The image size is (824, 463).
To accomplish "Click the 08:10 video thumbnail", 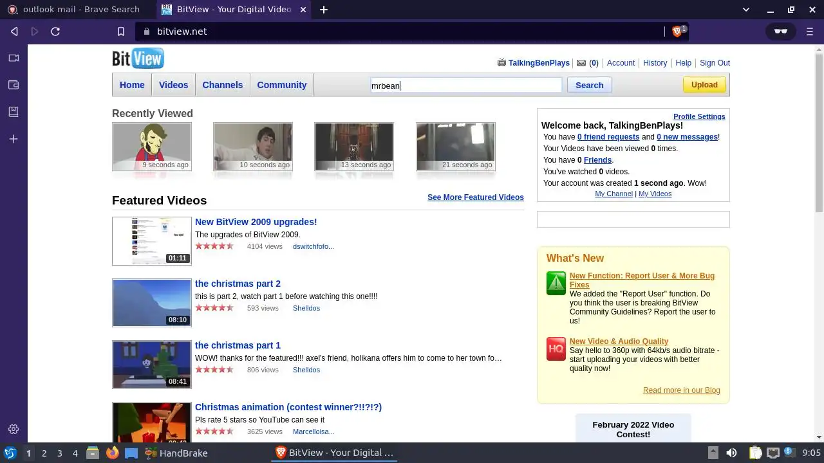I will tap(152, 303).
